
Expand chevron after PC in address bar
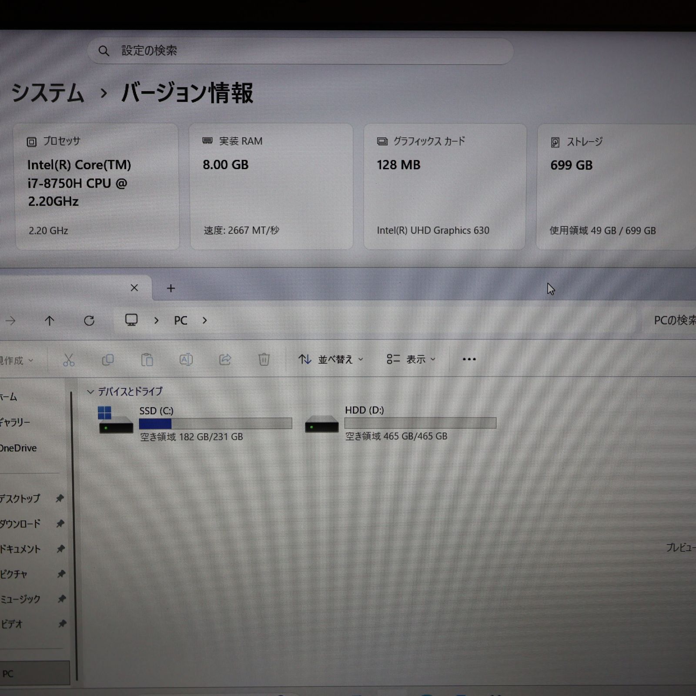(x=205, y=321)
